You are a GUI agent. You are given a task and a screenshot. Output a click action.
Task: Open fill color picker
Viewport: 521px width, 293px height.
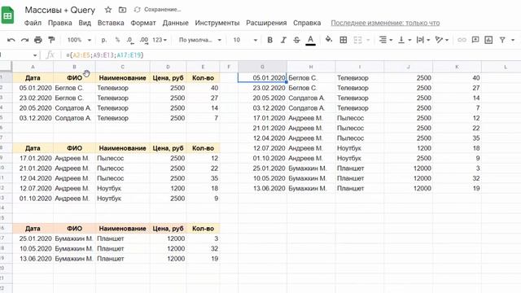point(329,40)
